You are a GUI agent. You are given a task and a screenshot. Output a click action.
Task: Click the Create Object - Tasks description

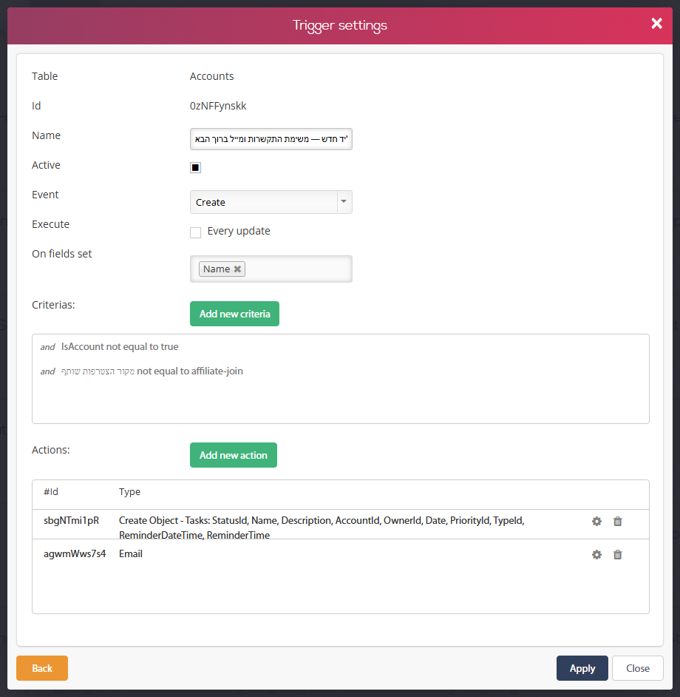click(x=322, y=528)
